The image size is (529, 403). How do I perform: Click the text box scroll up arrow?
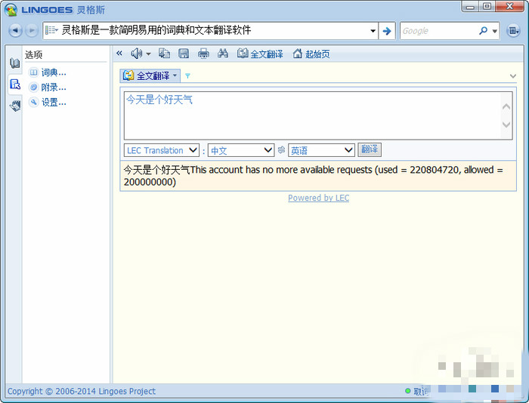click(506, 107)
